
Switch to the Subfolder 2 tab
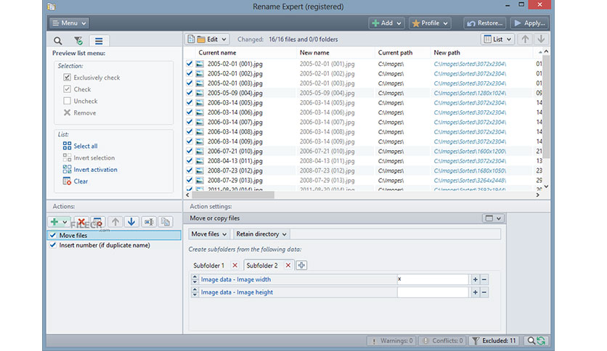tap(262, 265)
